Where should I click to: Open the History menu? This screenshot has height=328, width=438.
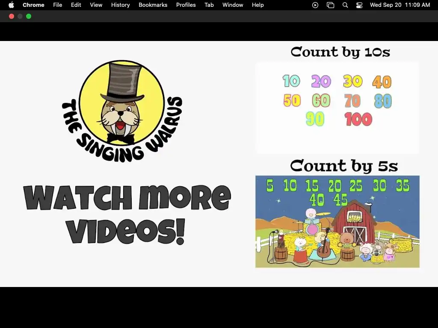(x=120, y=5)
